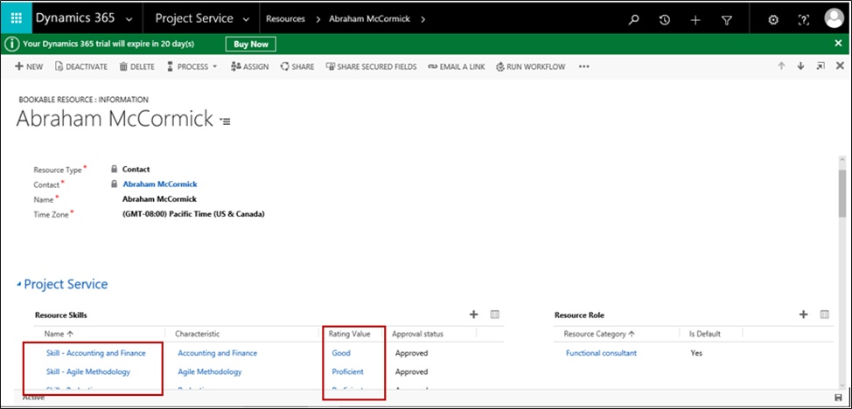Click DELETE in the command bar
This screenshot has height=409, width=852.
click(137, 66)
